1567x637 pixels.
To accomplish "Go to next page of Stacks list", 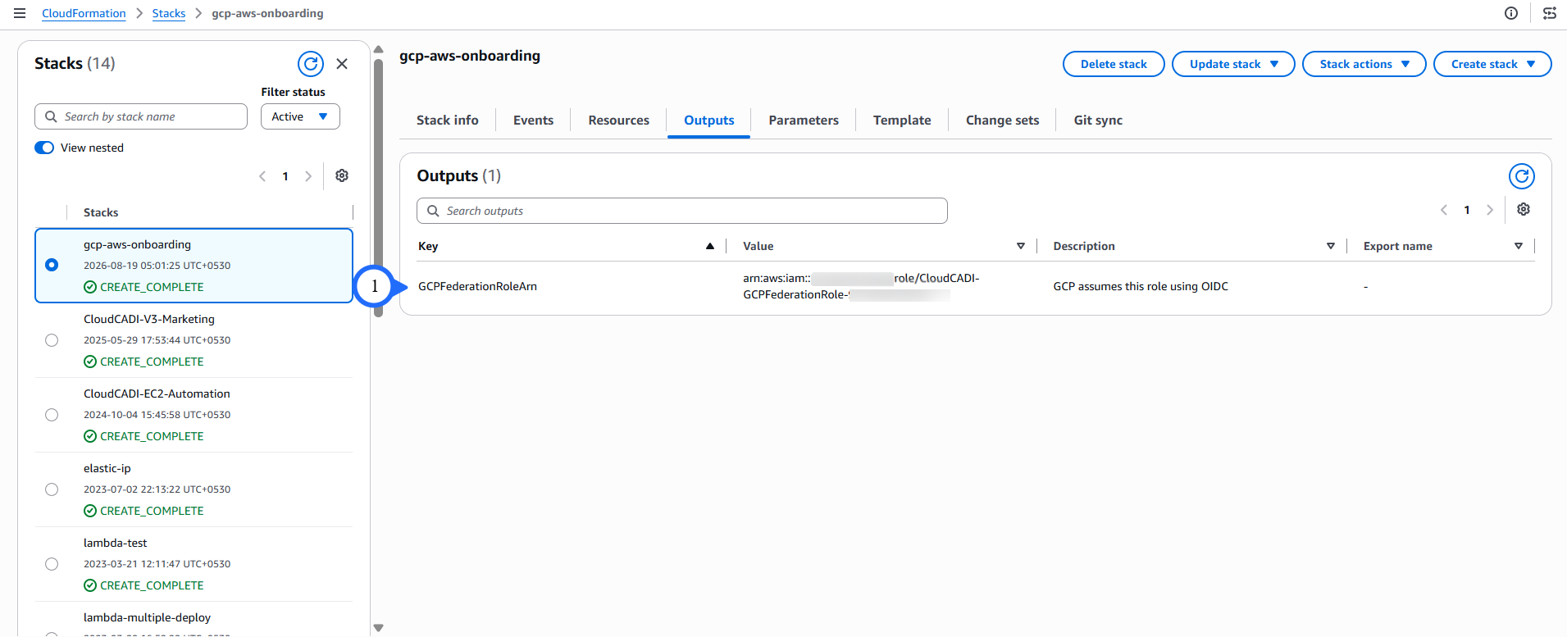I will [x=308, y=176].
